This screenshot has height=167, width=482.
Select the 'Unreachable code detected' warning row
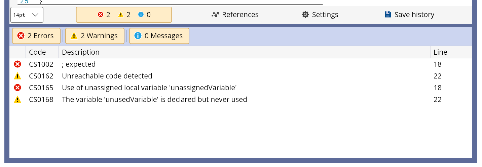107,76
